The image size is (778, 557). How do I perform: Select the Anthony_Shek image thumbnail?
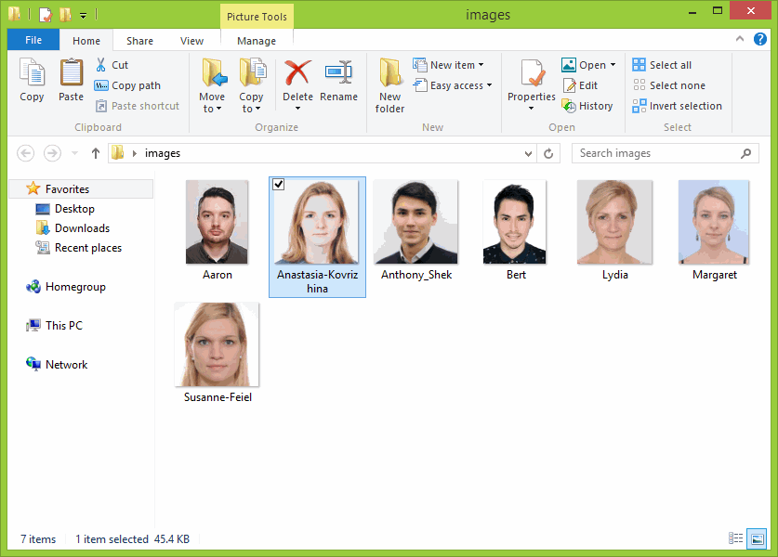[x=415, y=222]
